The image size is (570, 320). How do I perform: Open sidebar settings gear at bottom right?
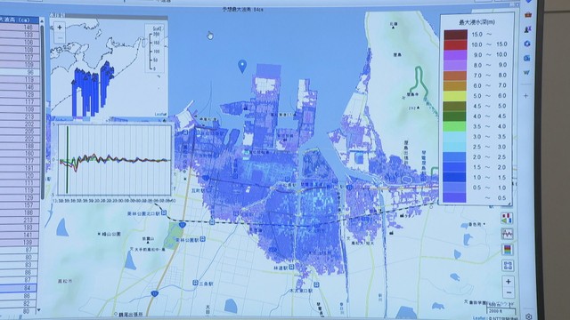[528, 316]
